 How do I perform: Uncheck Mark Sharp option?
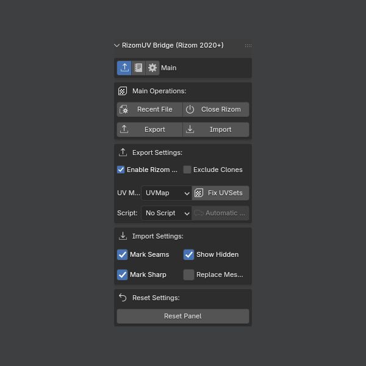123,274
